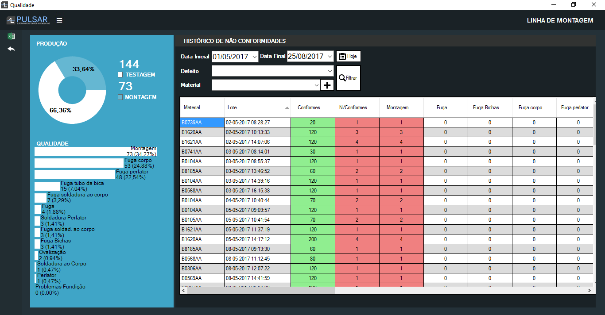Click lote 03-05-2017 14:39:16

[x=258, y=181]
